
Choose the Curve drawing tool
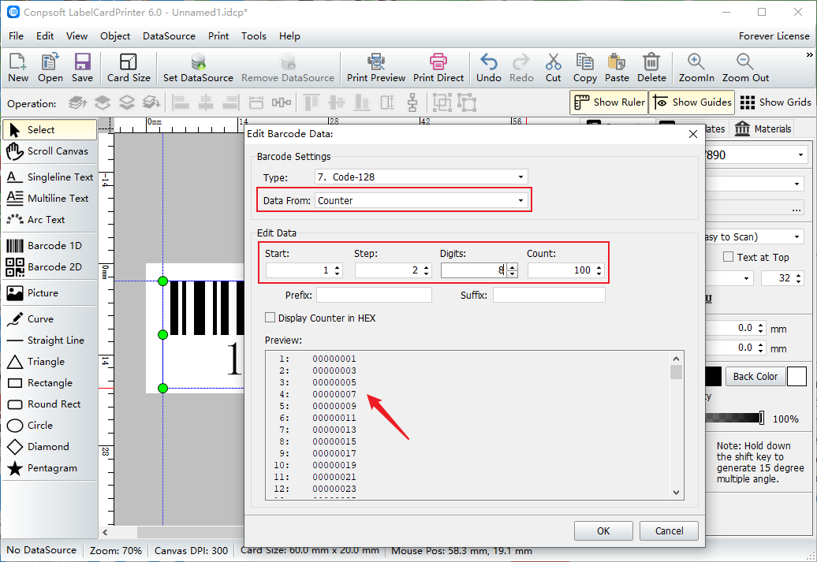[50, 318]
